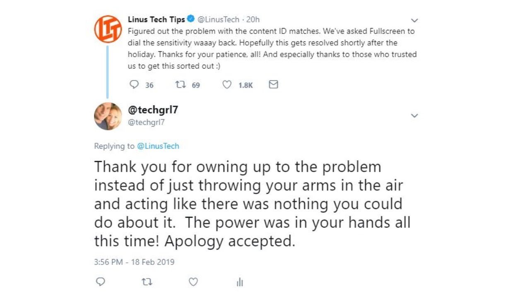Retweet the Linus Tech Tips tweet
Screen dimensions: 530x298
[x=181, y=85]
